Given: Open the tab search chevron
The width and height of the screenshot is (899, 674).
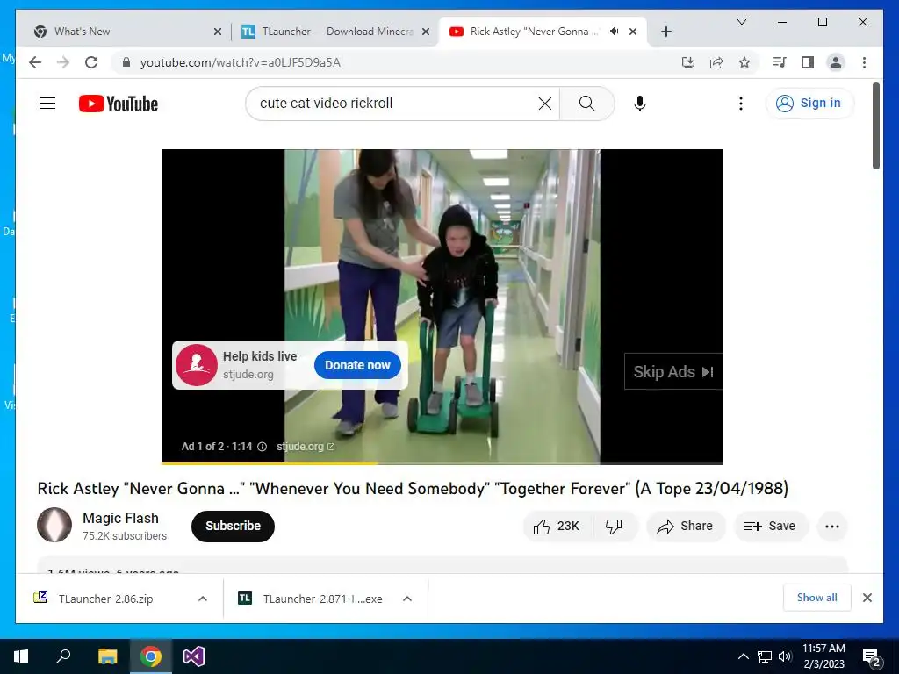Looking at the screenshot, I should [x=741, y=22].
